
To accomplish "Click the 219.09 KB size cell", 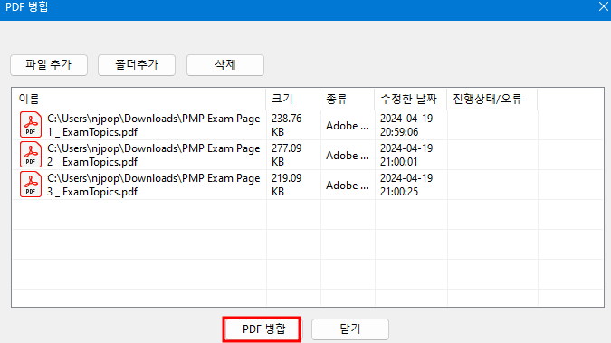I will (286, 185).
